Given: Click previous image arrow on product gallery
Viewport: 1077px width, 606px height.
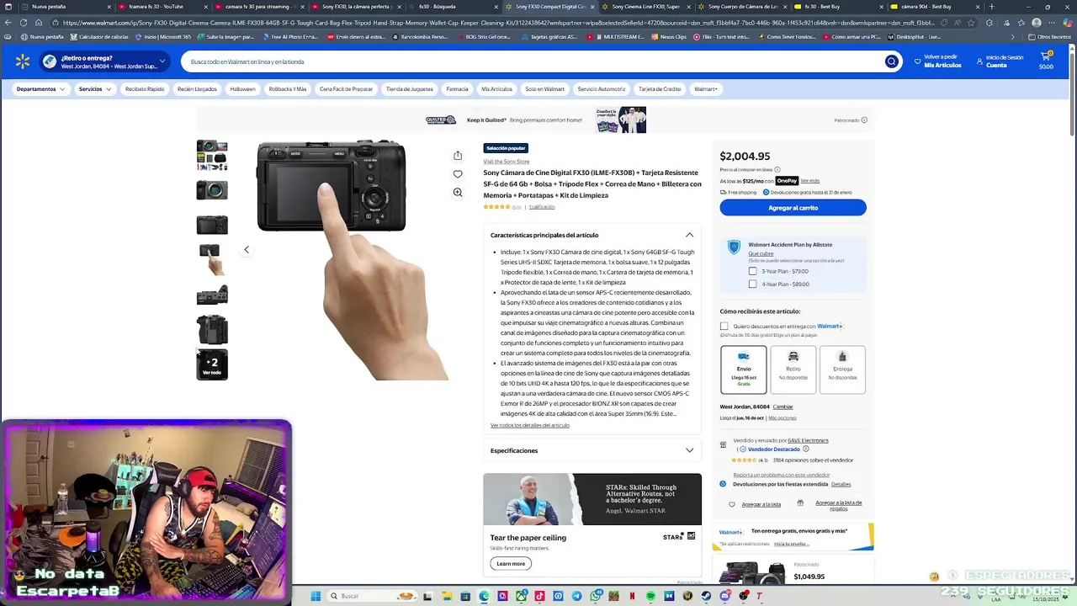Looking at the screenshot, I should coord(247,249).
